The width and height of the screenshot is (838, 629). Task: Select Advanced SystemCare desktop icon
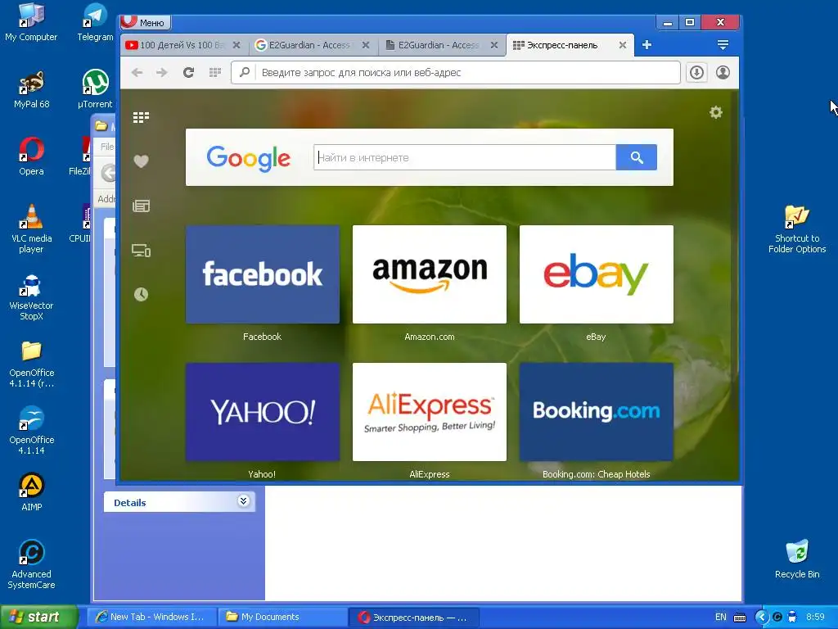pos(31,564)
